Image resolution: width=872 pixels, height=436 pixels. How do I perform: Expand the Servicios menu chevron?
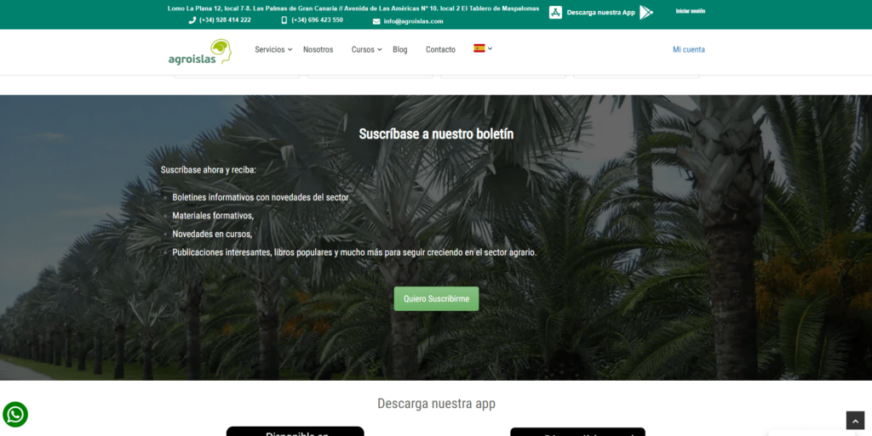290,49
